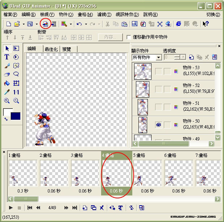Select the Text tool
Screen dimensions: 224x222
7,57
